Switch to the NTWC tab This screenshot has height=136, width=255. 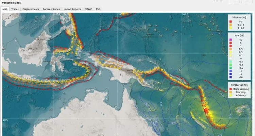coord(88,9)
